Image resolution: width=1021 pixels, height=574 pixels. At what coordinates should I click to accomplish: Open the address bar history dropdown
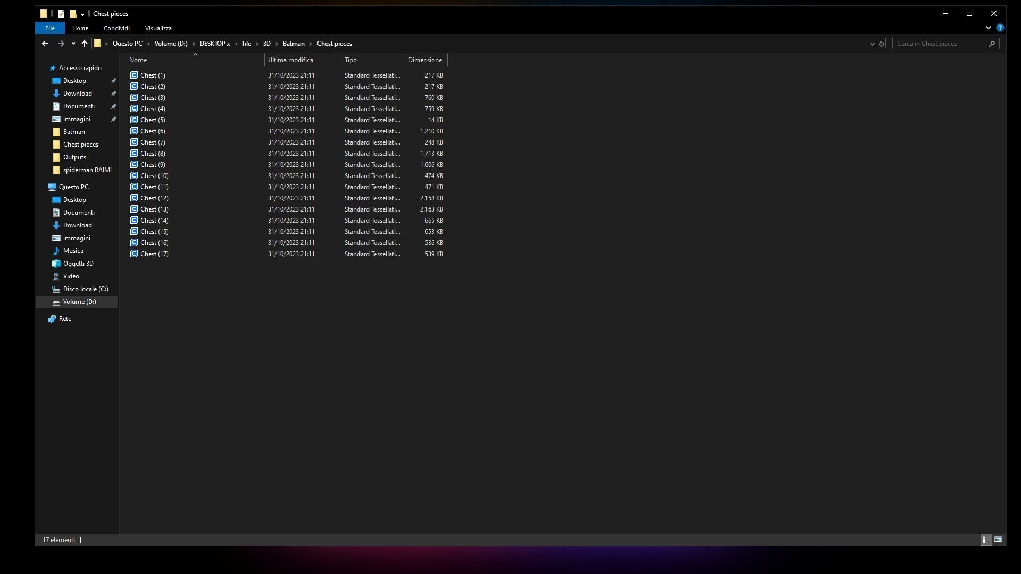872,44
